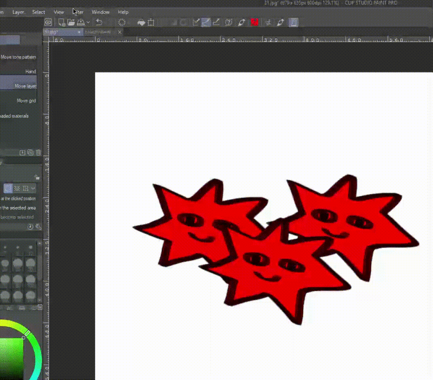This screenshot has width=433, height=380.
Task: Click the Undo arrow in the command bar
Action: (x=99, y=22)
